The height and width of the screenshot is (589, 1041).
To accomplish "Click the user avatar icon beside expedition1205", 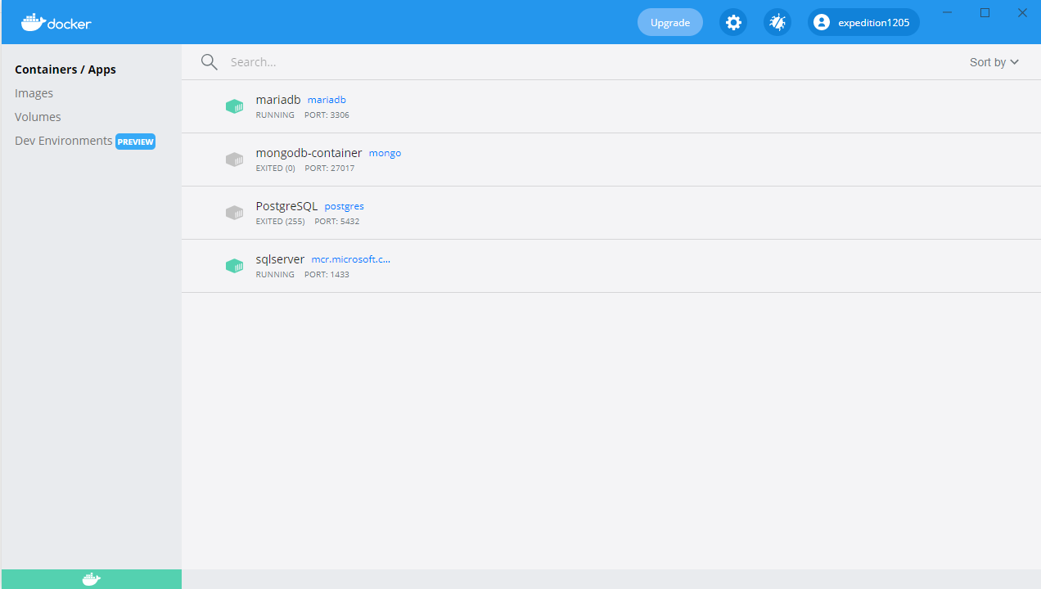I will coord(822,22).
